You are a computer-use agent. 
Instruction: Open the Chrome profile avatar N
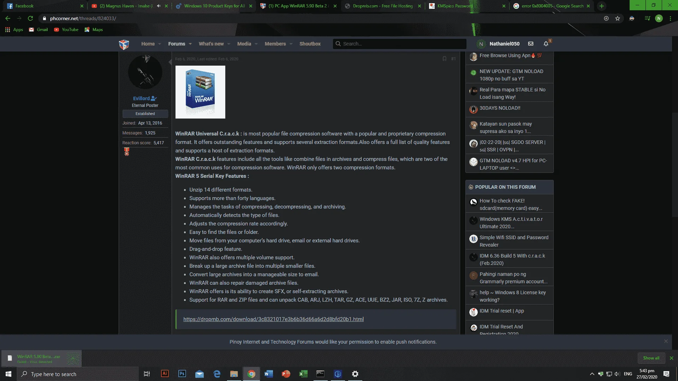659,18
